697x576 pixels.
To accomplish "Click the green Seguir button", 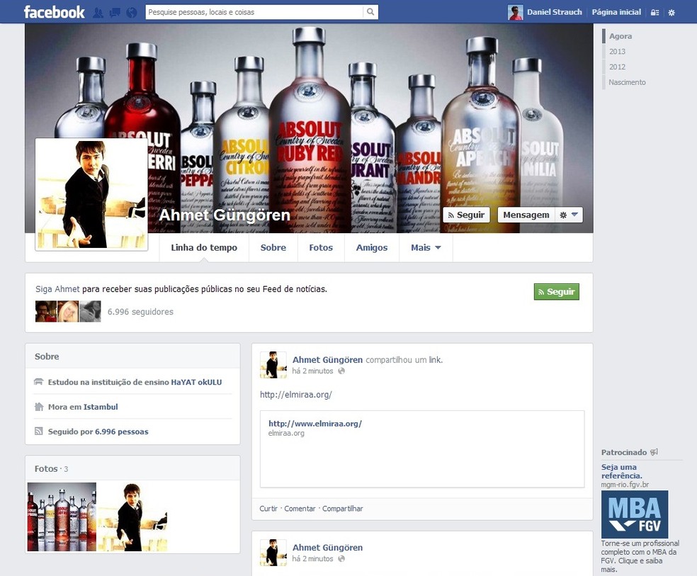I will 557,292.
